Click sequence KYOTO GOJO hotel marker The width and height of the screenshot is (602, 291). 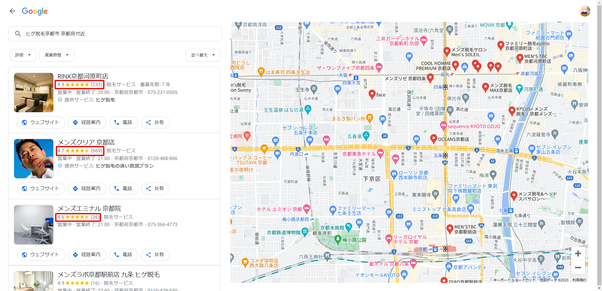[443, 126]
